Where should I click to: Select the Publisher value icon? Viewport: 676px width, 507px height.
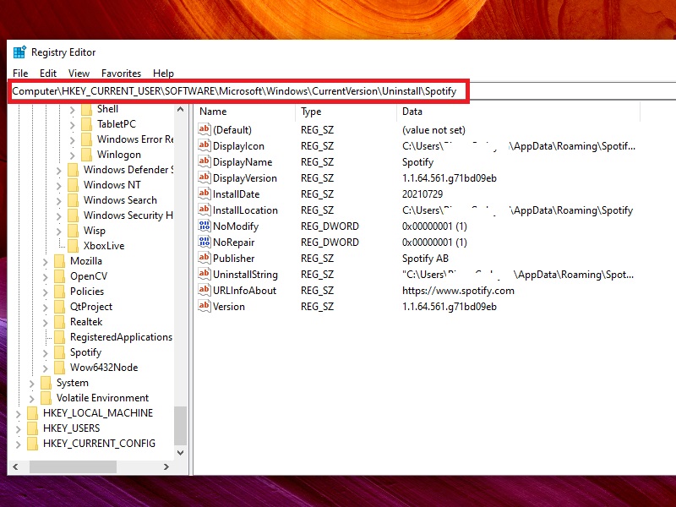[x=204, y=258]
